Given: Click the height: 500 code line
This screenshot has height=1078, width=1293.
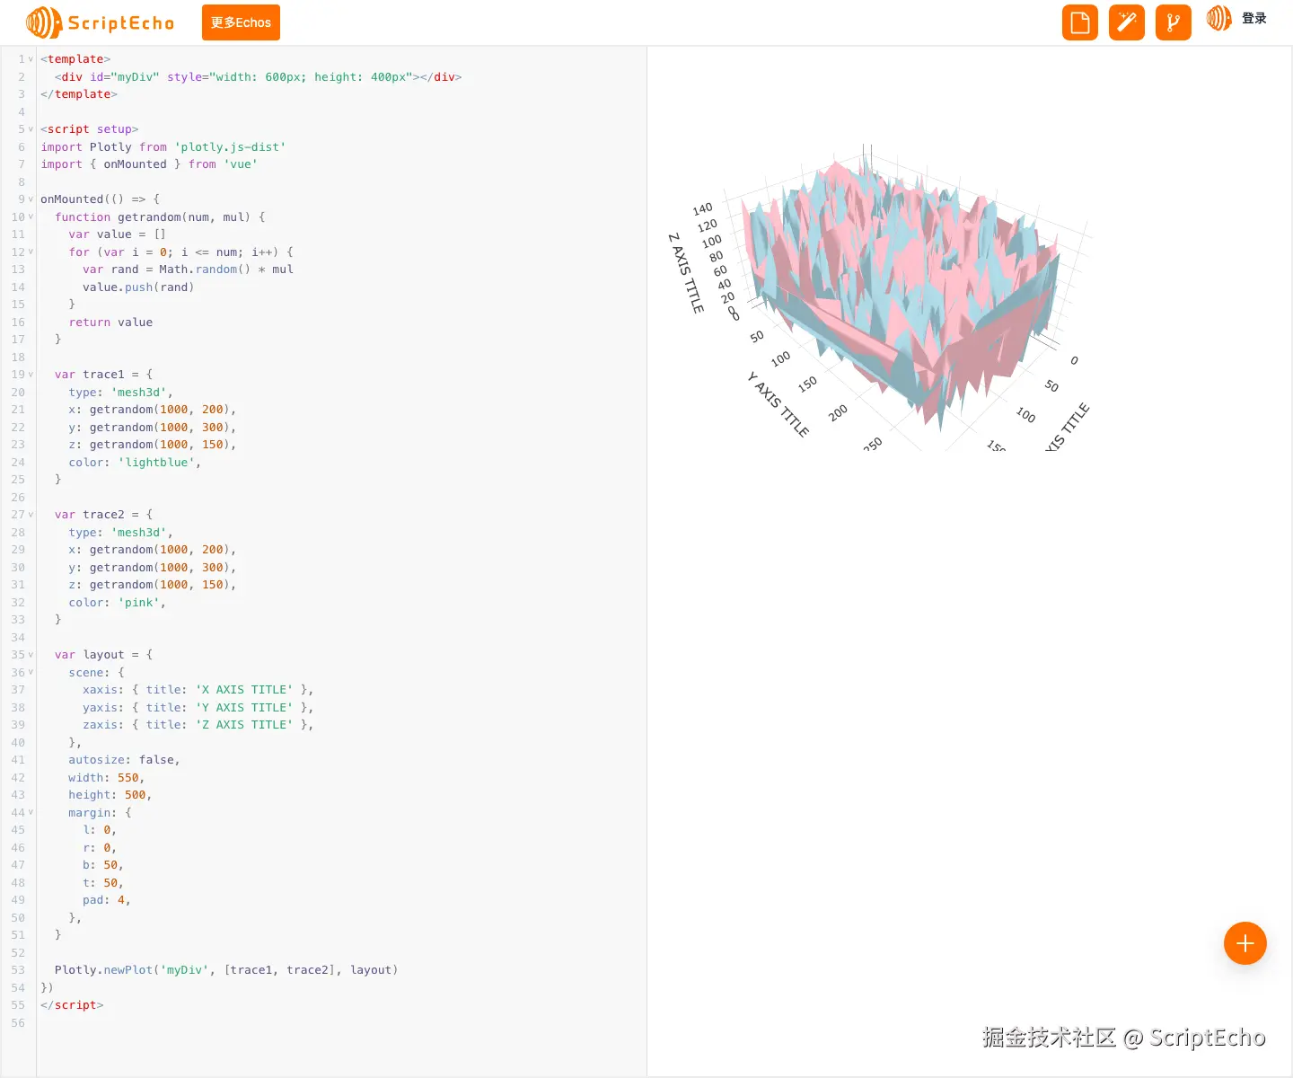Looking at the screenshot, I should (x=110, y=795).
